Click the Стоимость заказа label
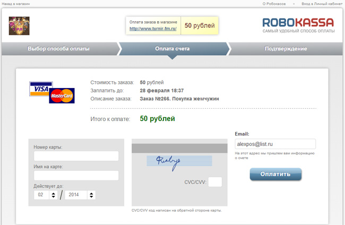 [112, 82]
